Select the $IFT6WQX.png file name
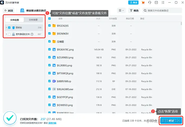This screenshot has width=185, height=127. coord(65,73)
